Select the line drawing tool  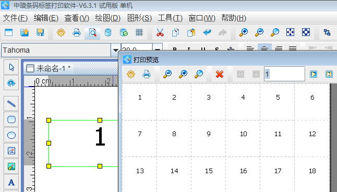(x=11, y=104)
